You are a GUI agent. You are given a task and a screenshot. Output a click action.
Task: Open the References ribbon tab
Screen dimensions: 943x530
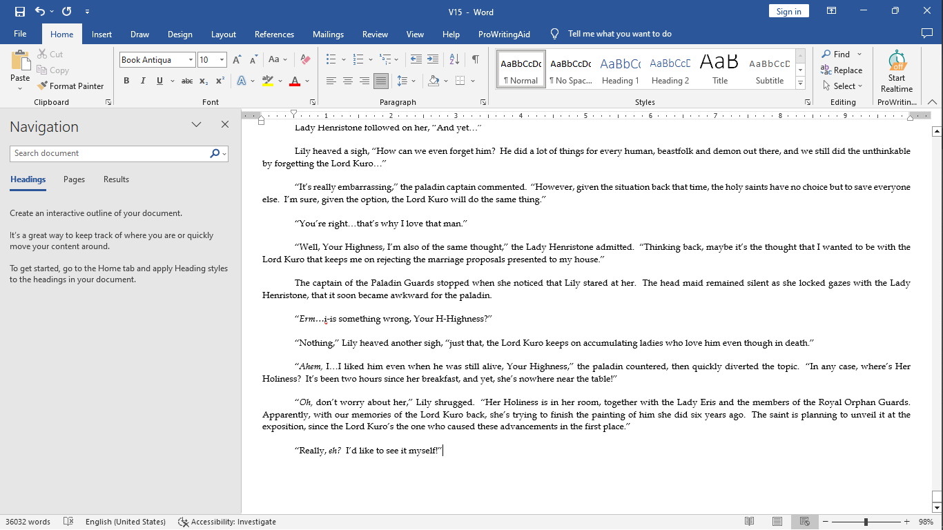click(x=274, y=35)
